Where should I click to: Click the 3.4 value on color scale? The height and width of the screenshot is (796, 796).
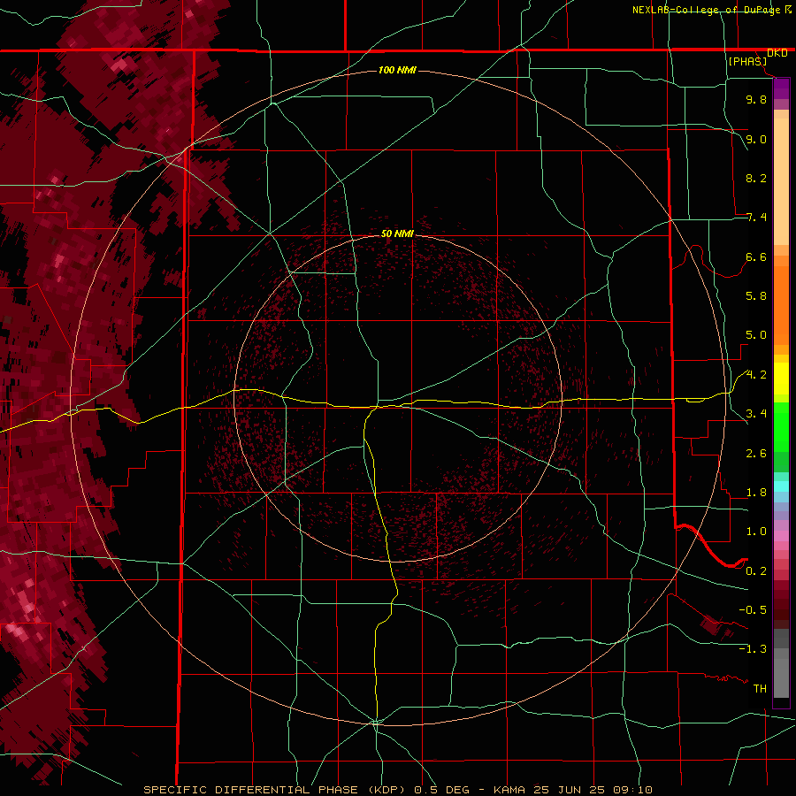[x=756, y=414]
